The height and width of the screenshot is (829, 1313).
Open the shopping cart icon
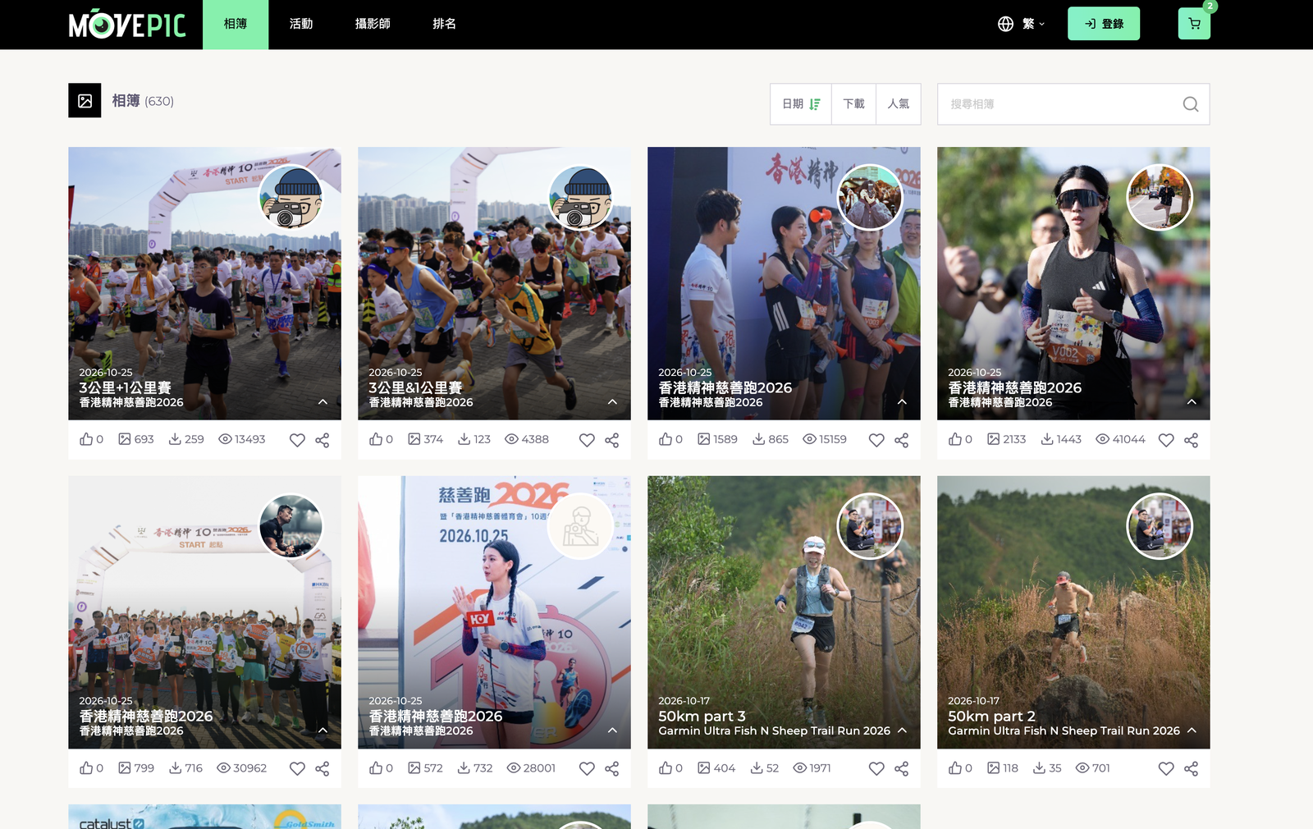click(1194, 24)
